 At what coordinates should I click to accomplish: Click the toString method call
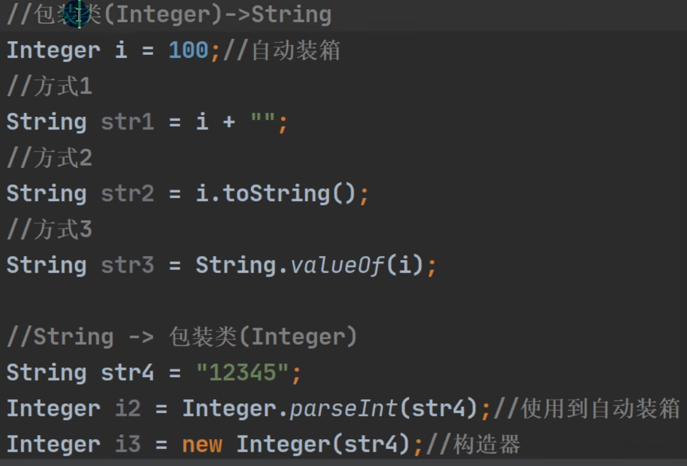(x=276, y=194)
